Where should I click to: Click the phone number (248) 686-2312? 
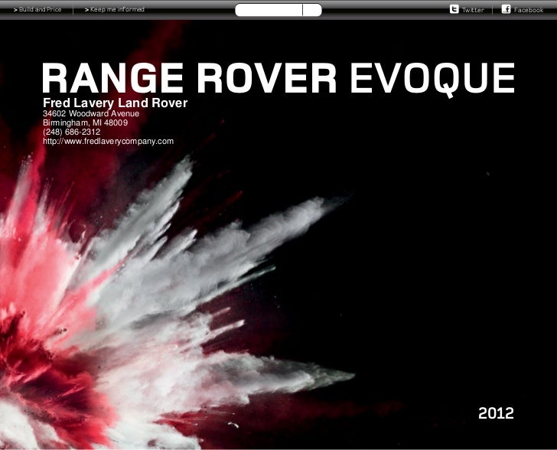(71, 132)
